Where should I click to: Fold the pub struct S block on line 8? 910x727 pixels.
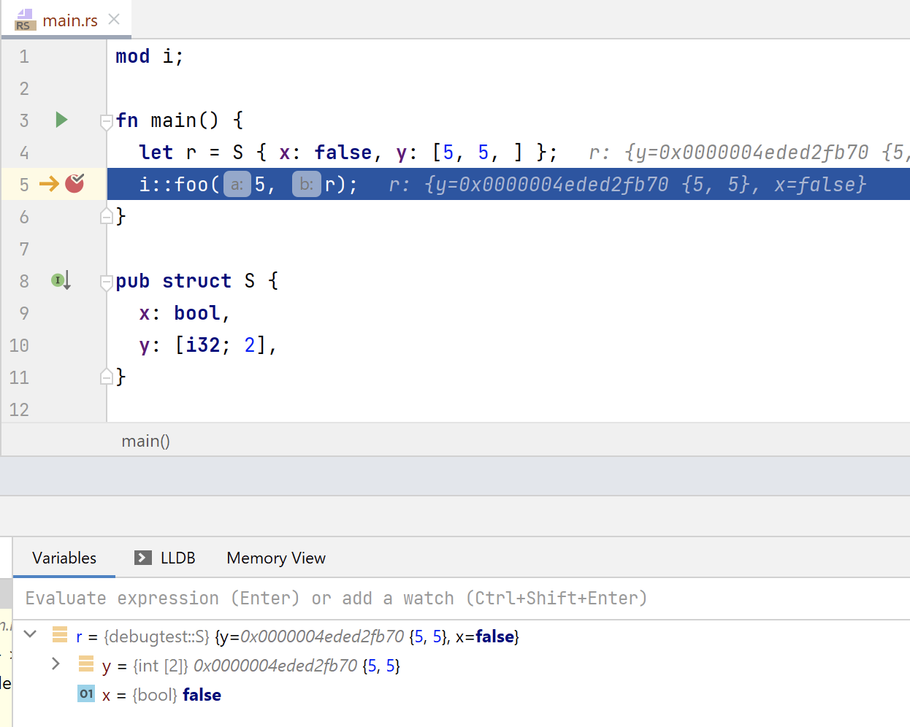pyautogui.click(x=107, y=281)
